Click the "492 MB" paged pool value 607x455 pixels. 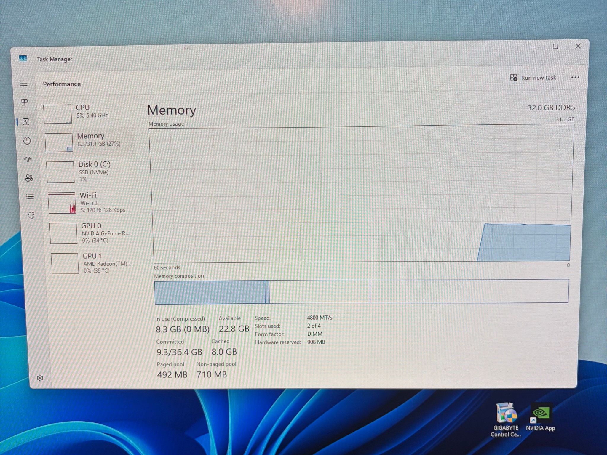point(172,375)
